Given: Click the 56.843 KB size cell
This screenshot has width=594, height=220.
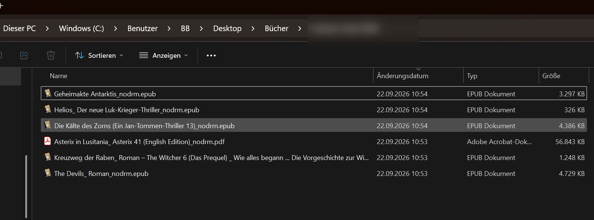Looking at the screenshot, I should [570, 142].
